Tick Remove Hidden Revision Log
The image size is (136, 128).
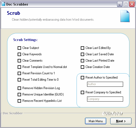coord(19,88)
